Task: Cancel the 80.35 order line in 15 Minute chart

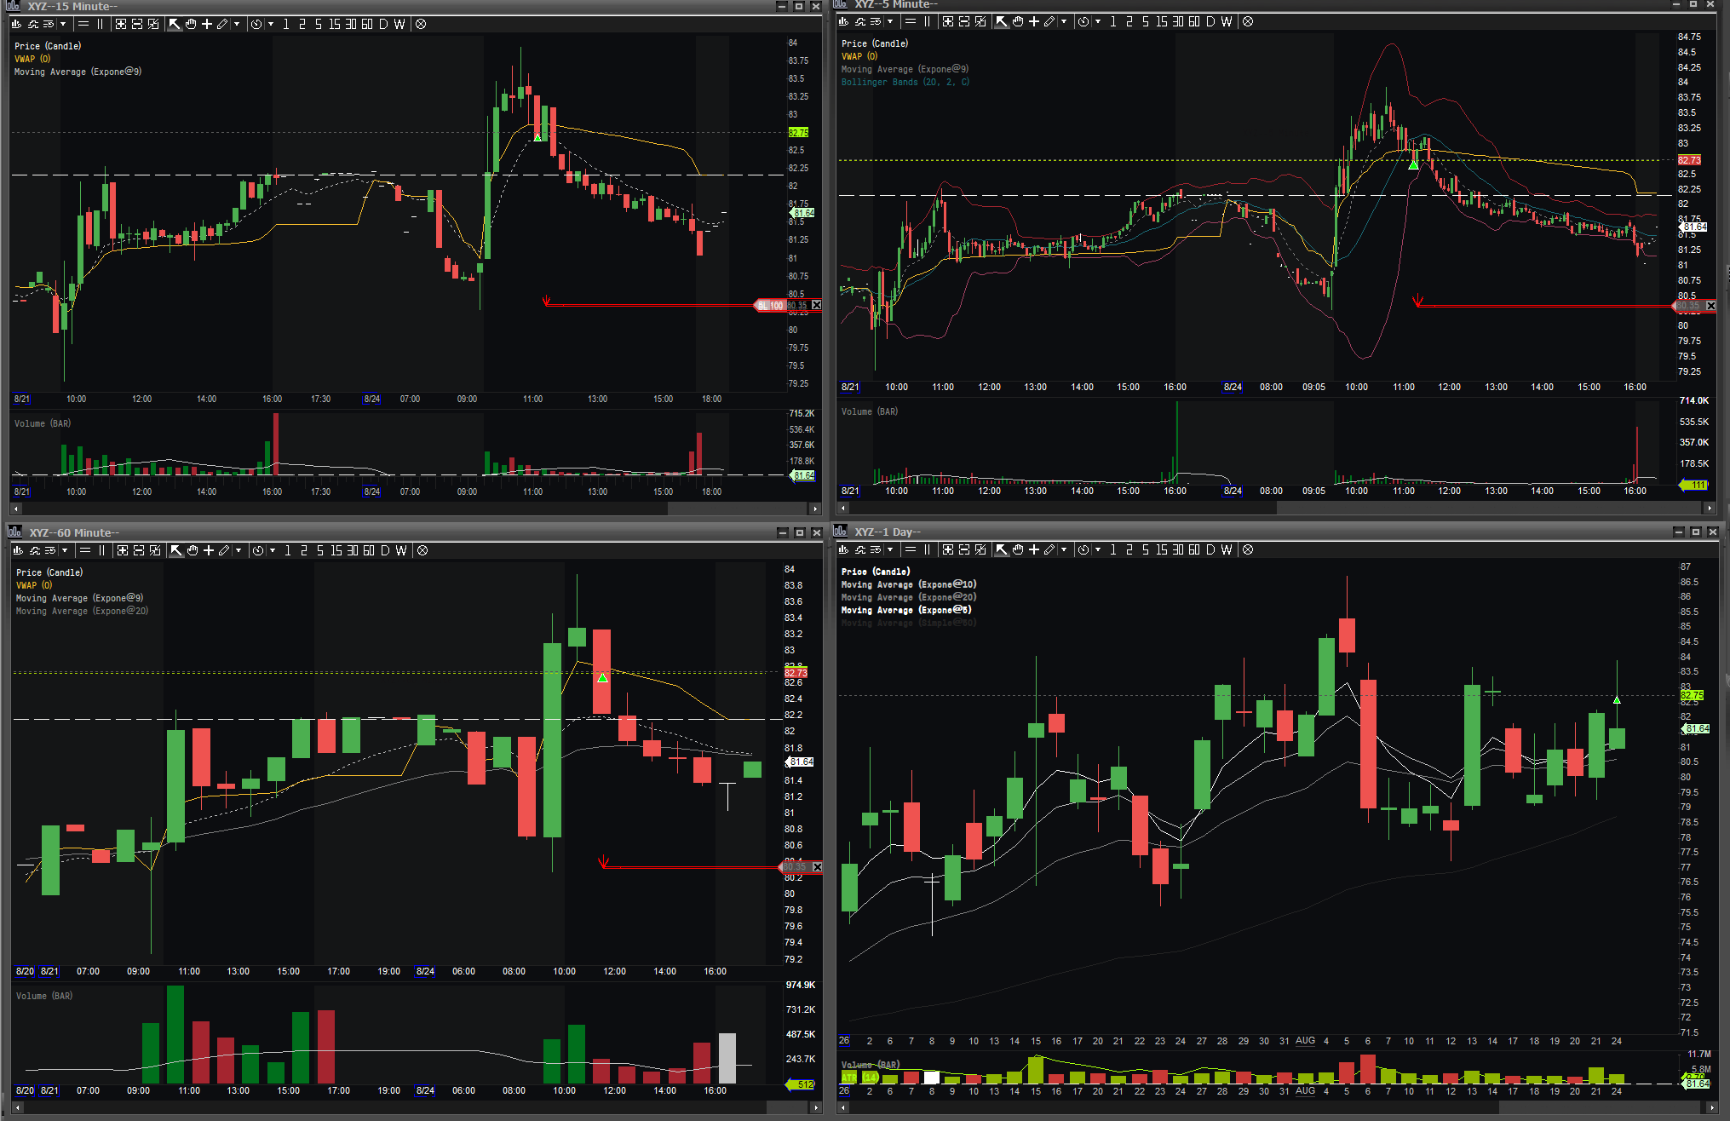Action: point(816,305)
